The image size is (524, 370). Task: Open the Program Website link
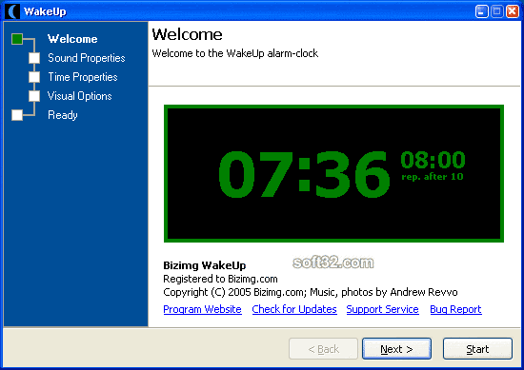pos(203,309)
